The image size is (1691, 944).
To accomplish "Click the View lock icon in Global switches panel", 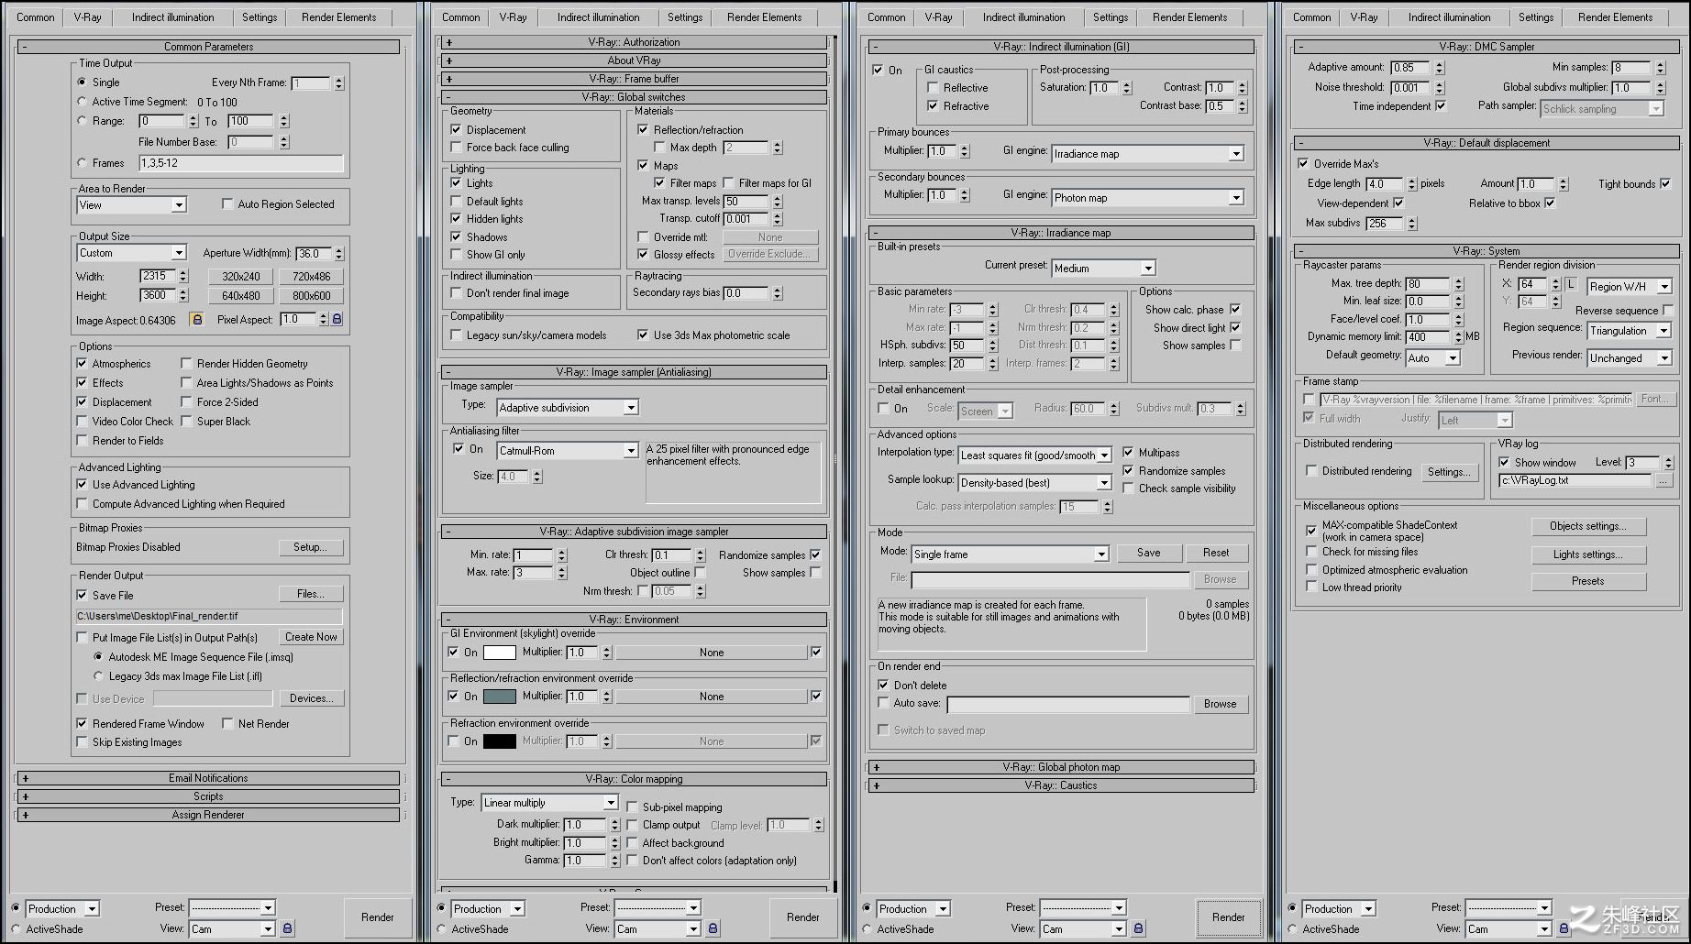I will click(713, 928).
